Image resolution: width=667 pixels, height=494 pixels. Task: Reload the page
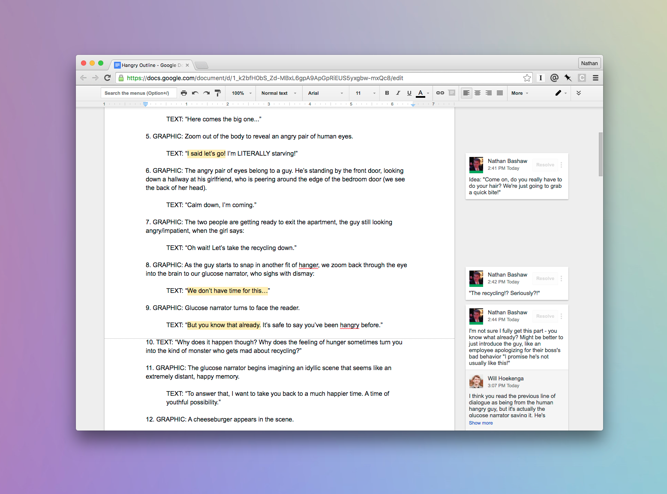click(108, 78)
